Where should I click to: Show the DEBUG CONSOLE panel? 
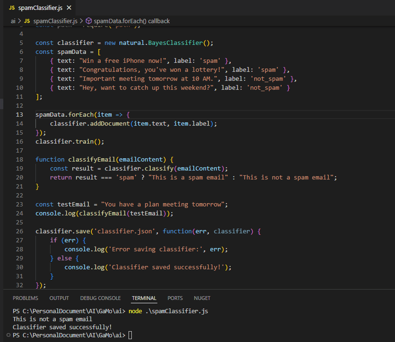point(100,298)
